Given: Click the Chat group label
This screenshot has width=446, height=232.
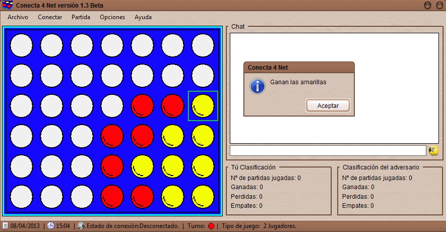Looking at the screenshot, I should tap(238, 26).
